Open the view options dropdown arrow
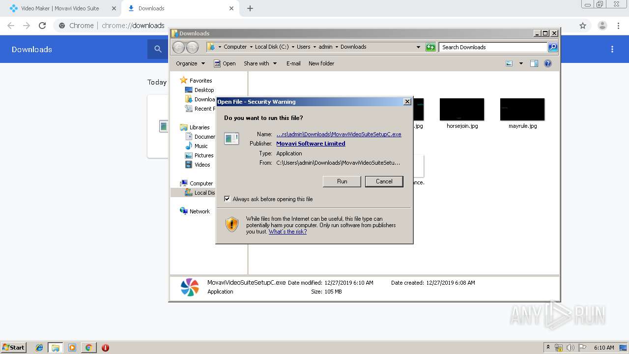Viewport: 629px width, 354px height. (x=521, y=63)
